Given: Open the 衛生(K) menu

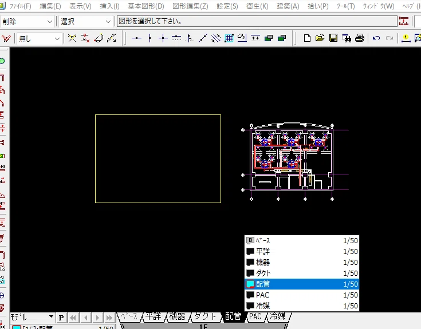Looking at the screenshot, I should pos(257,6).
